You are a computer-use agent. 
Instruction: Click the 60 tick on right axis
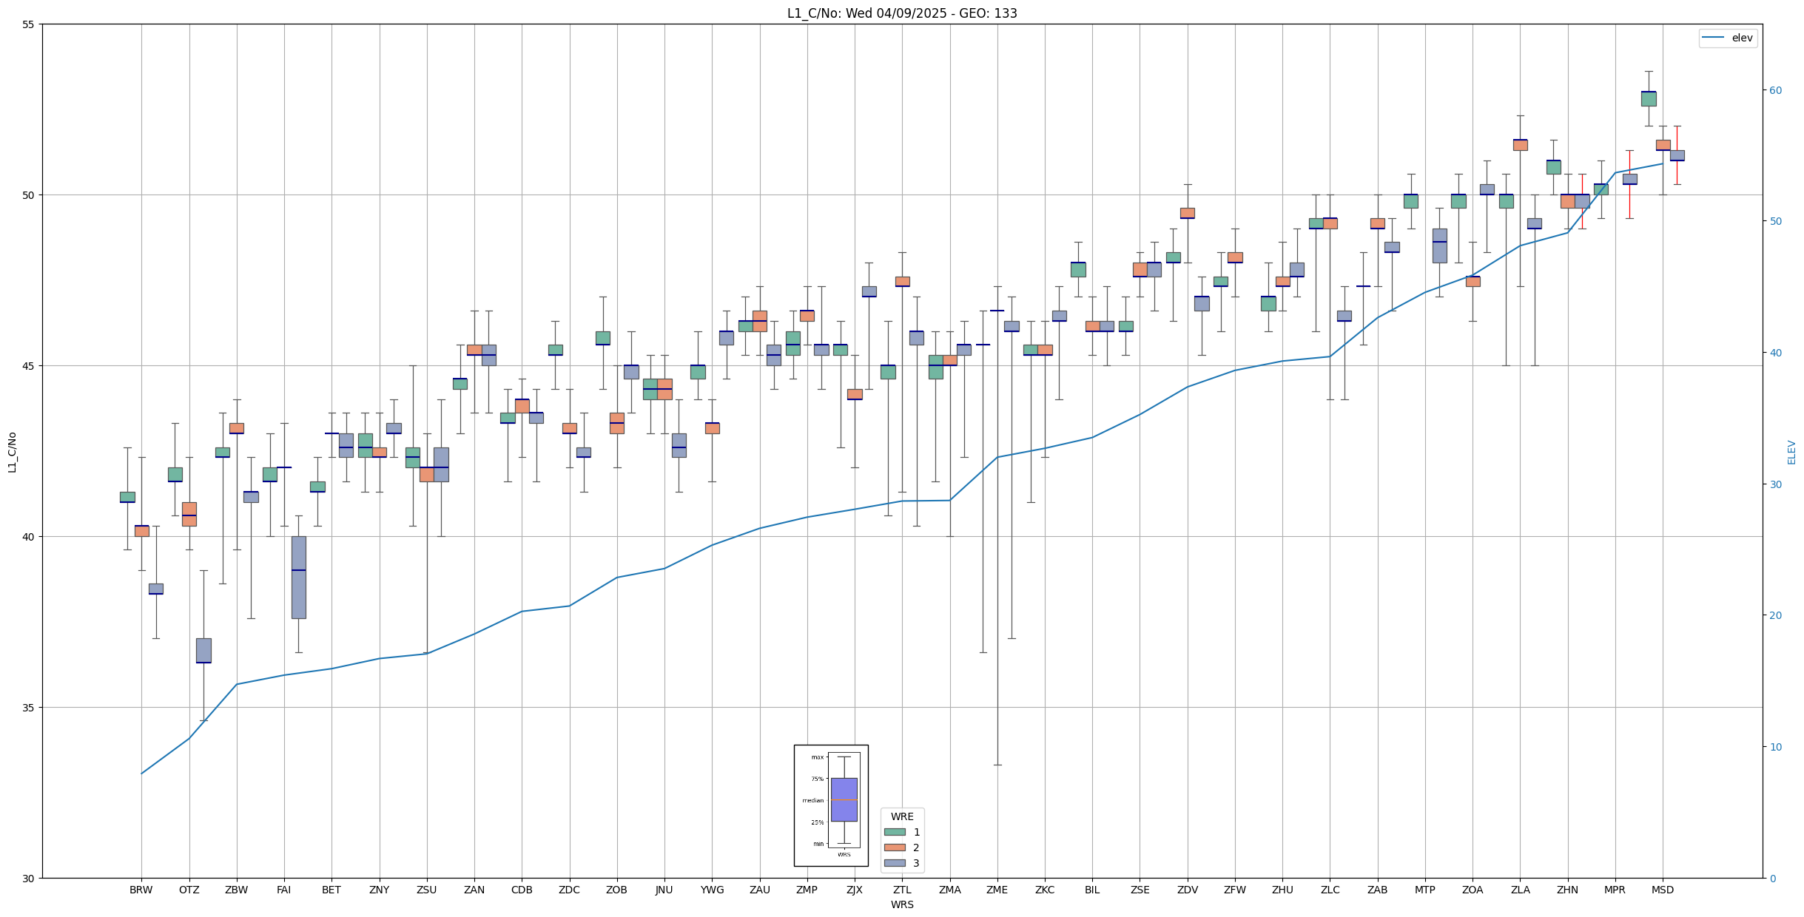pos(1775,90)
